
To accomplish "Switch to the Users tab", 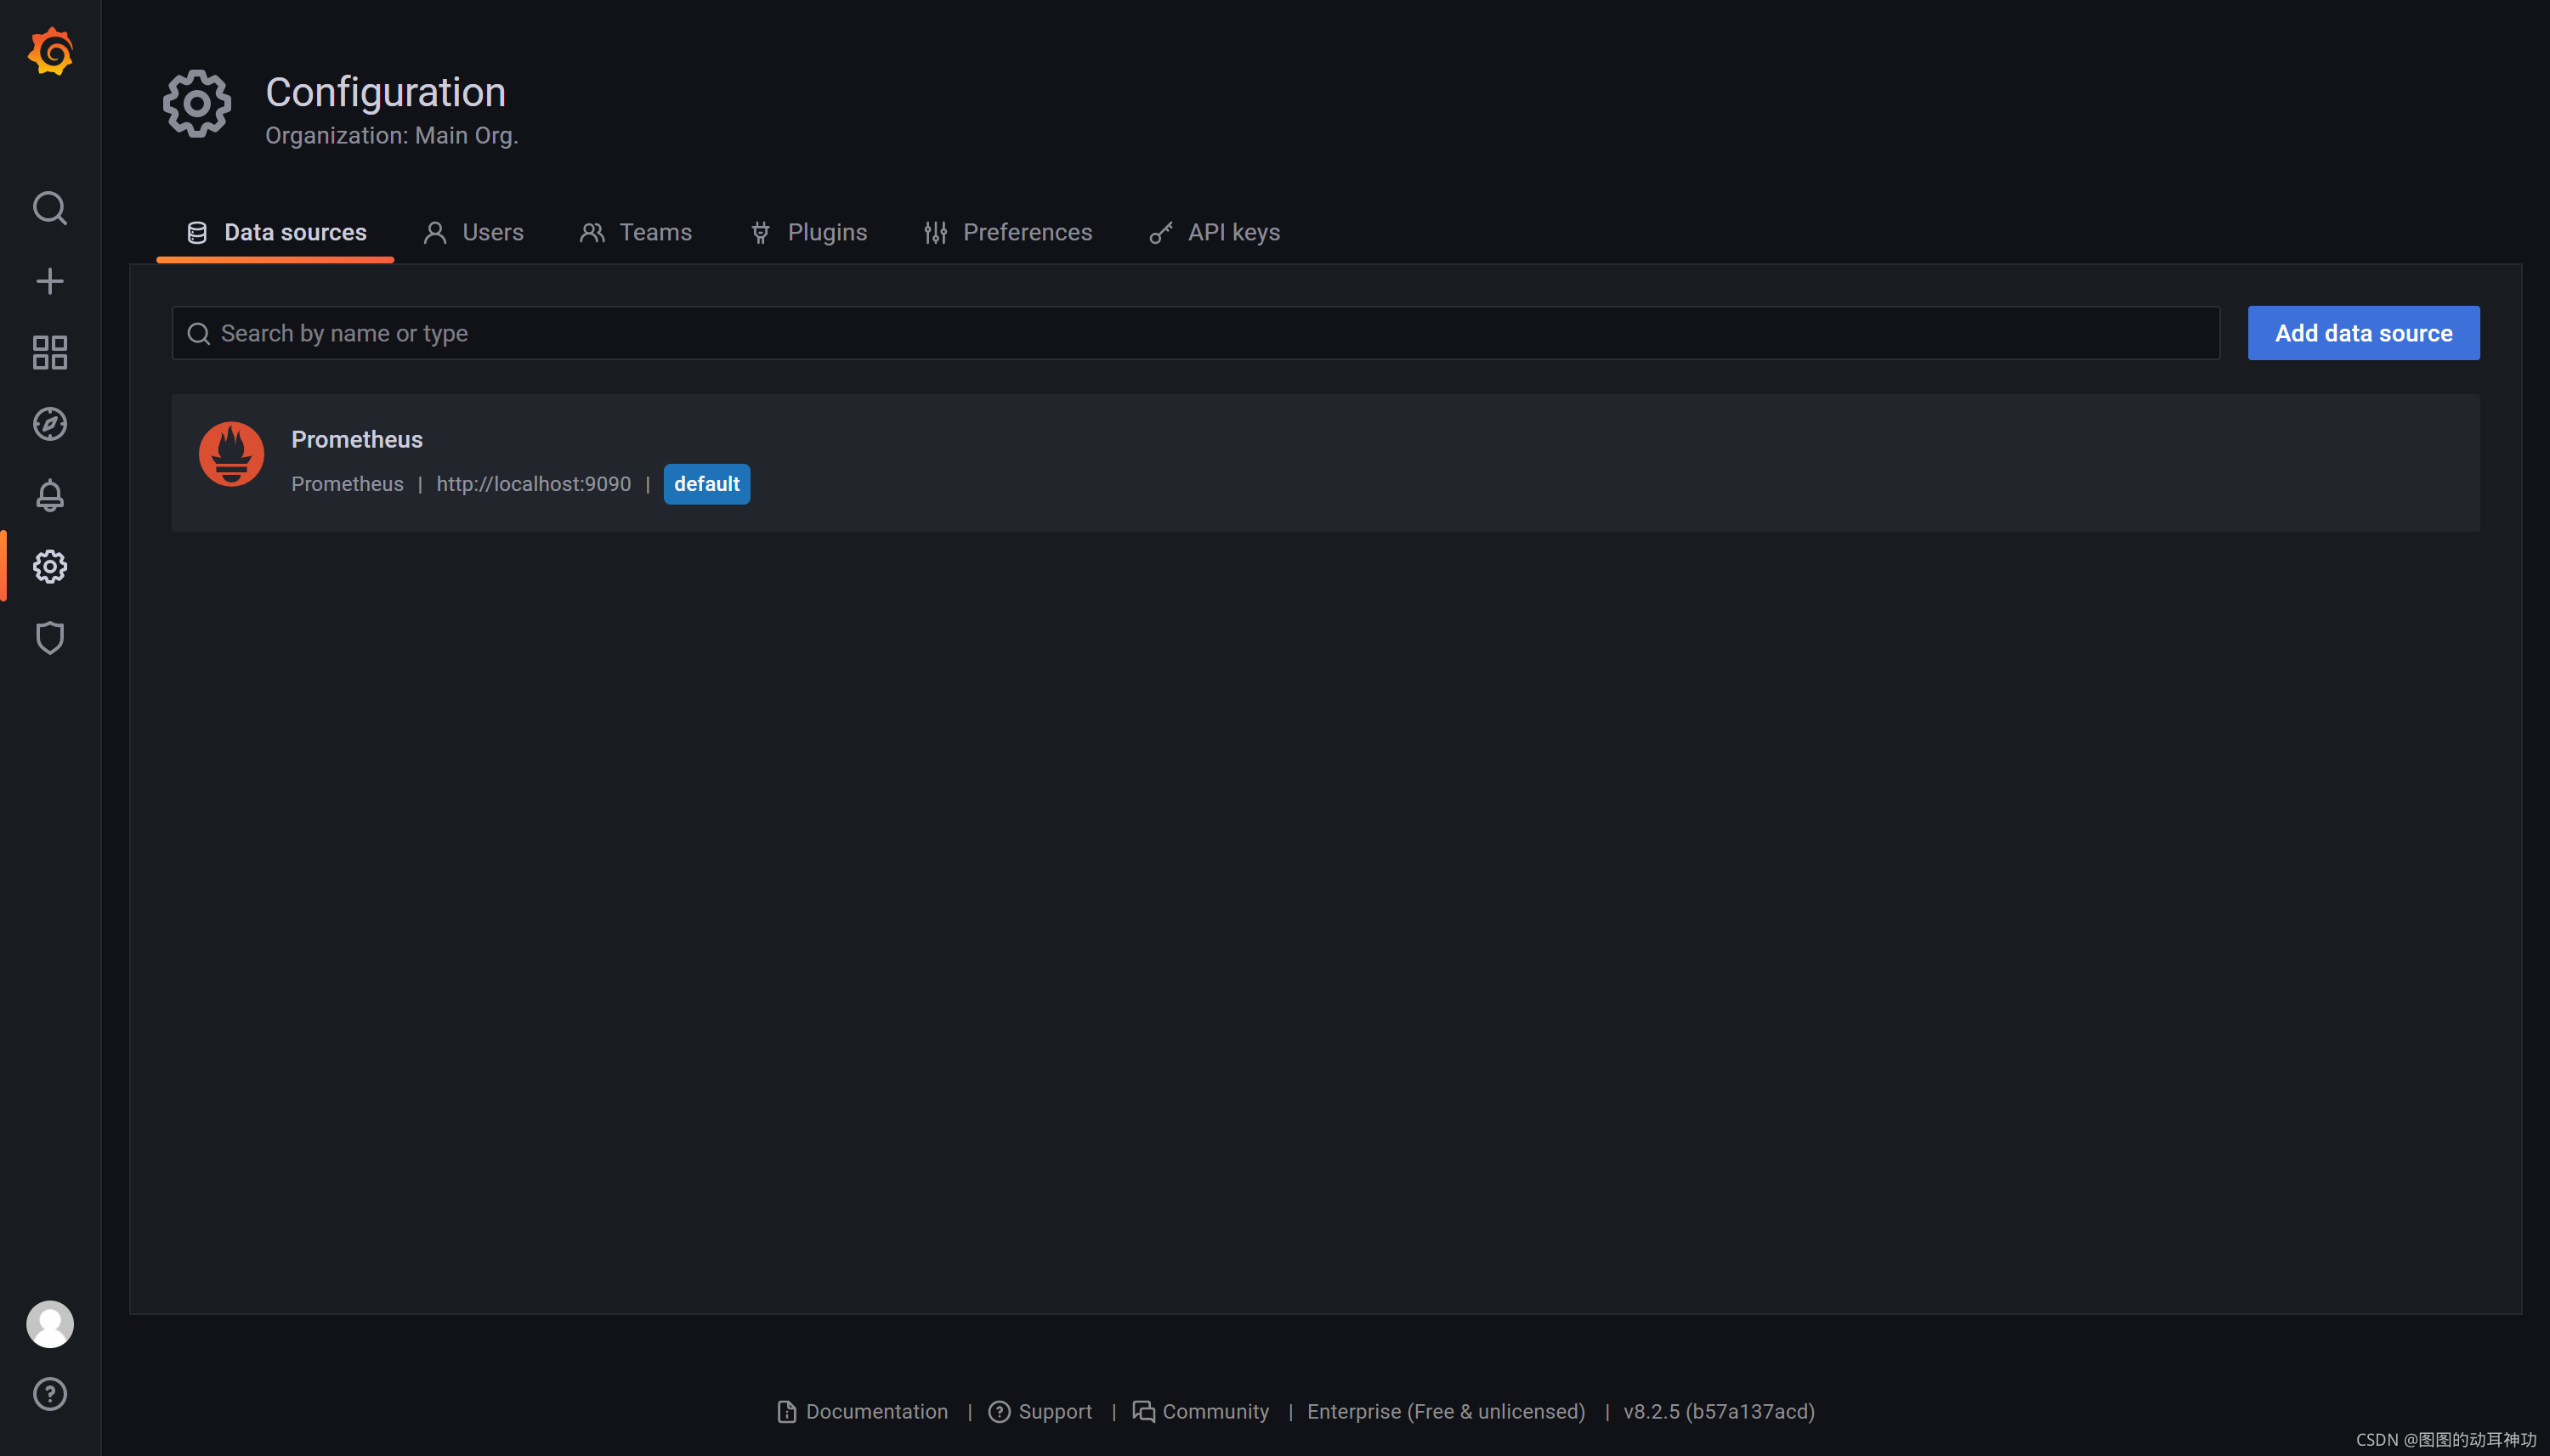I will pyautogui.click(x=474, y=232).
